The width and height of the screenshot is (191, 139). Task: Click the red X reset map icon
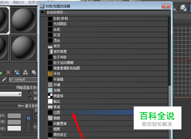coord(8,72)
